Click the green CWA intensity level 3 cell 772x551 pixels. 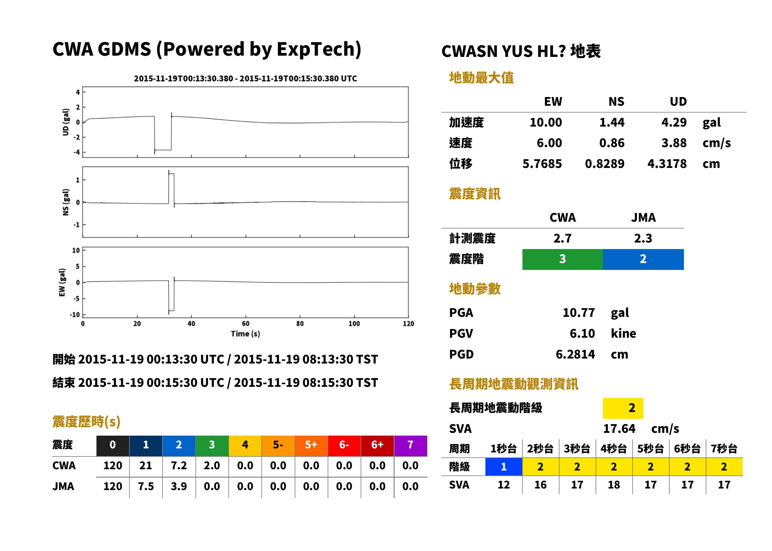point(562,259)
